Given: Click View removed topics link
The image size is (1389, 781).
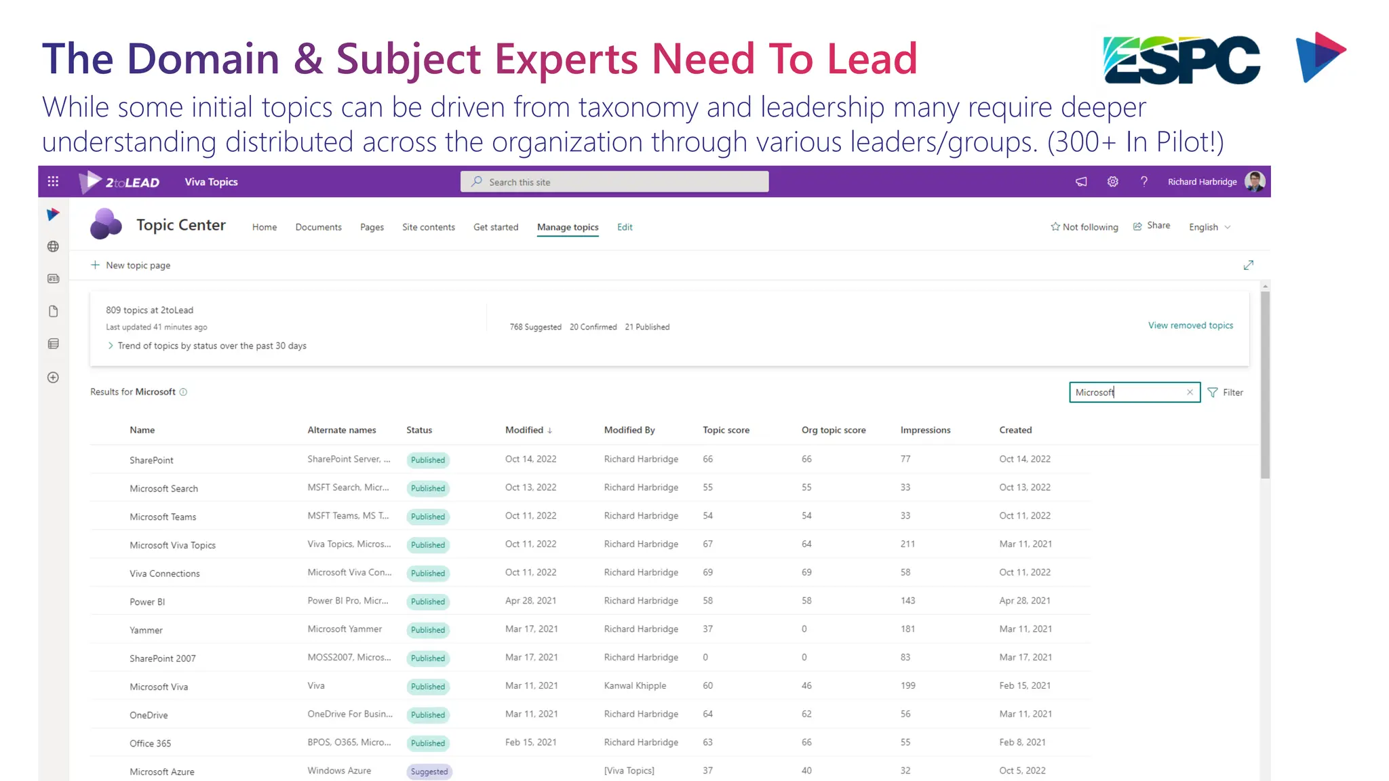Looking at the screenshot, I should point(1190,325).
